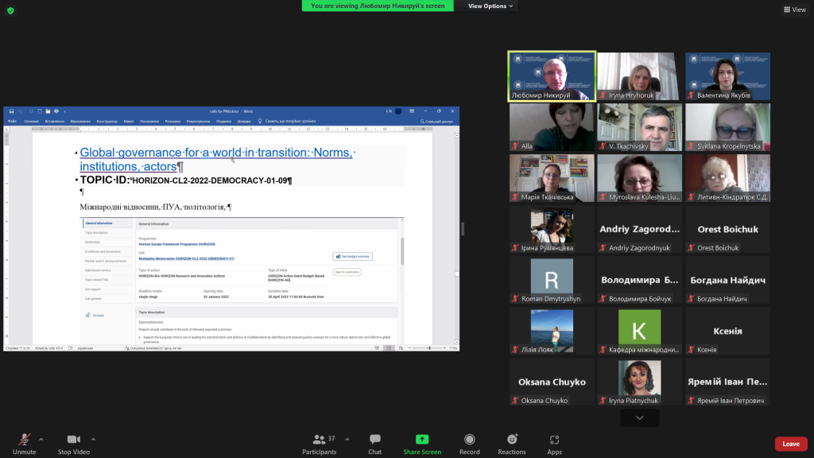Switch layout using the View icon
The image size is (814, 458).
(x=795, y=10)
